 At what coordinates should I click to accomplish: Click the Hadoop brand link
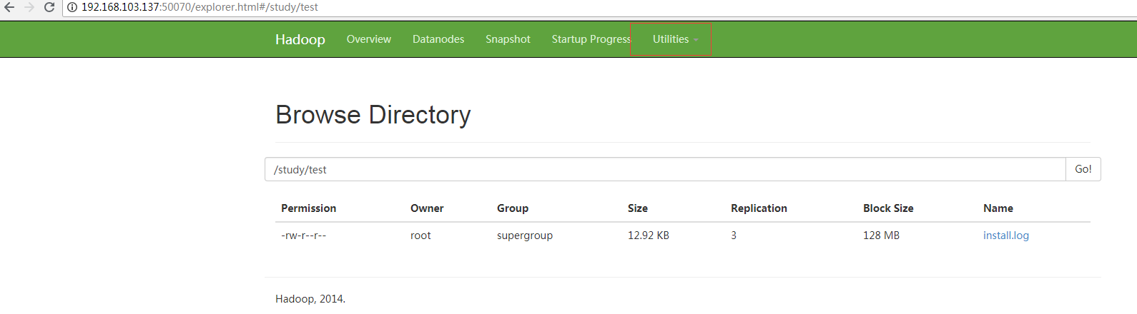point(300,39)
